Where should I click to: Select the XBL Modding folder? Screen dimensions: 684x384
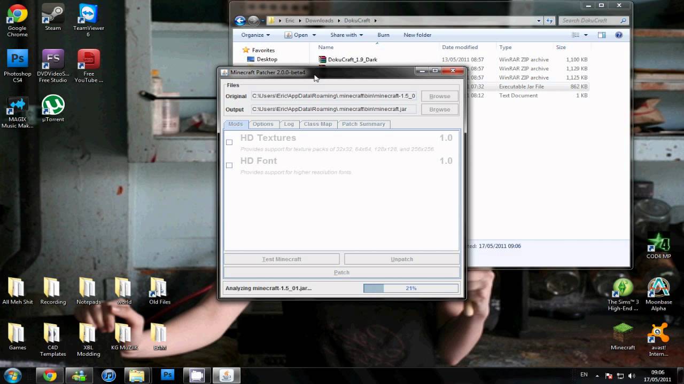click(89, 340)
